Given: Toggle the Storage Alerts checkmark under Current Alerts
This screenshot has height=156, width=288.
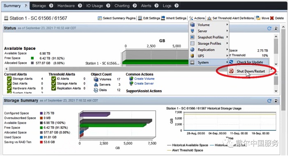Looking at the screenshot, I should point(9,79).
